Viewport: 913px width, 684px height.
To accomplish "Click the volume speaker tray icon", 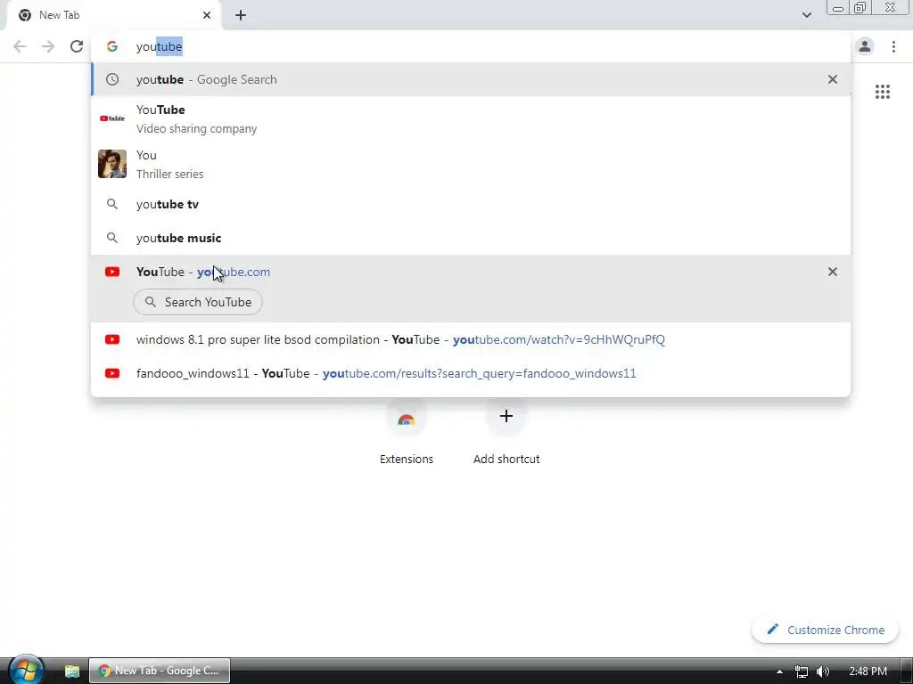I will [822, 672].
